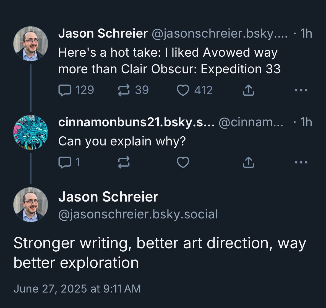This screenshot has height=308, width=326.
Task: Open Jason Schreier's avatar on bottom post
Action: pyautogui.click(x=31, y=205)
